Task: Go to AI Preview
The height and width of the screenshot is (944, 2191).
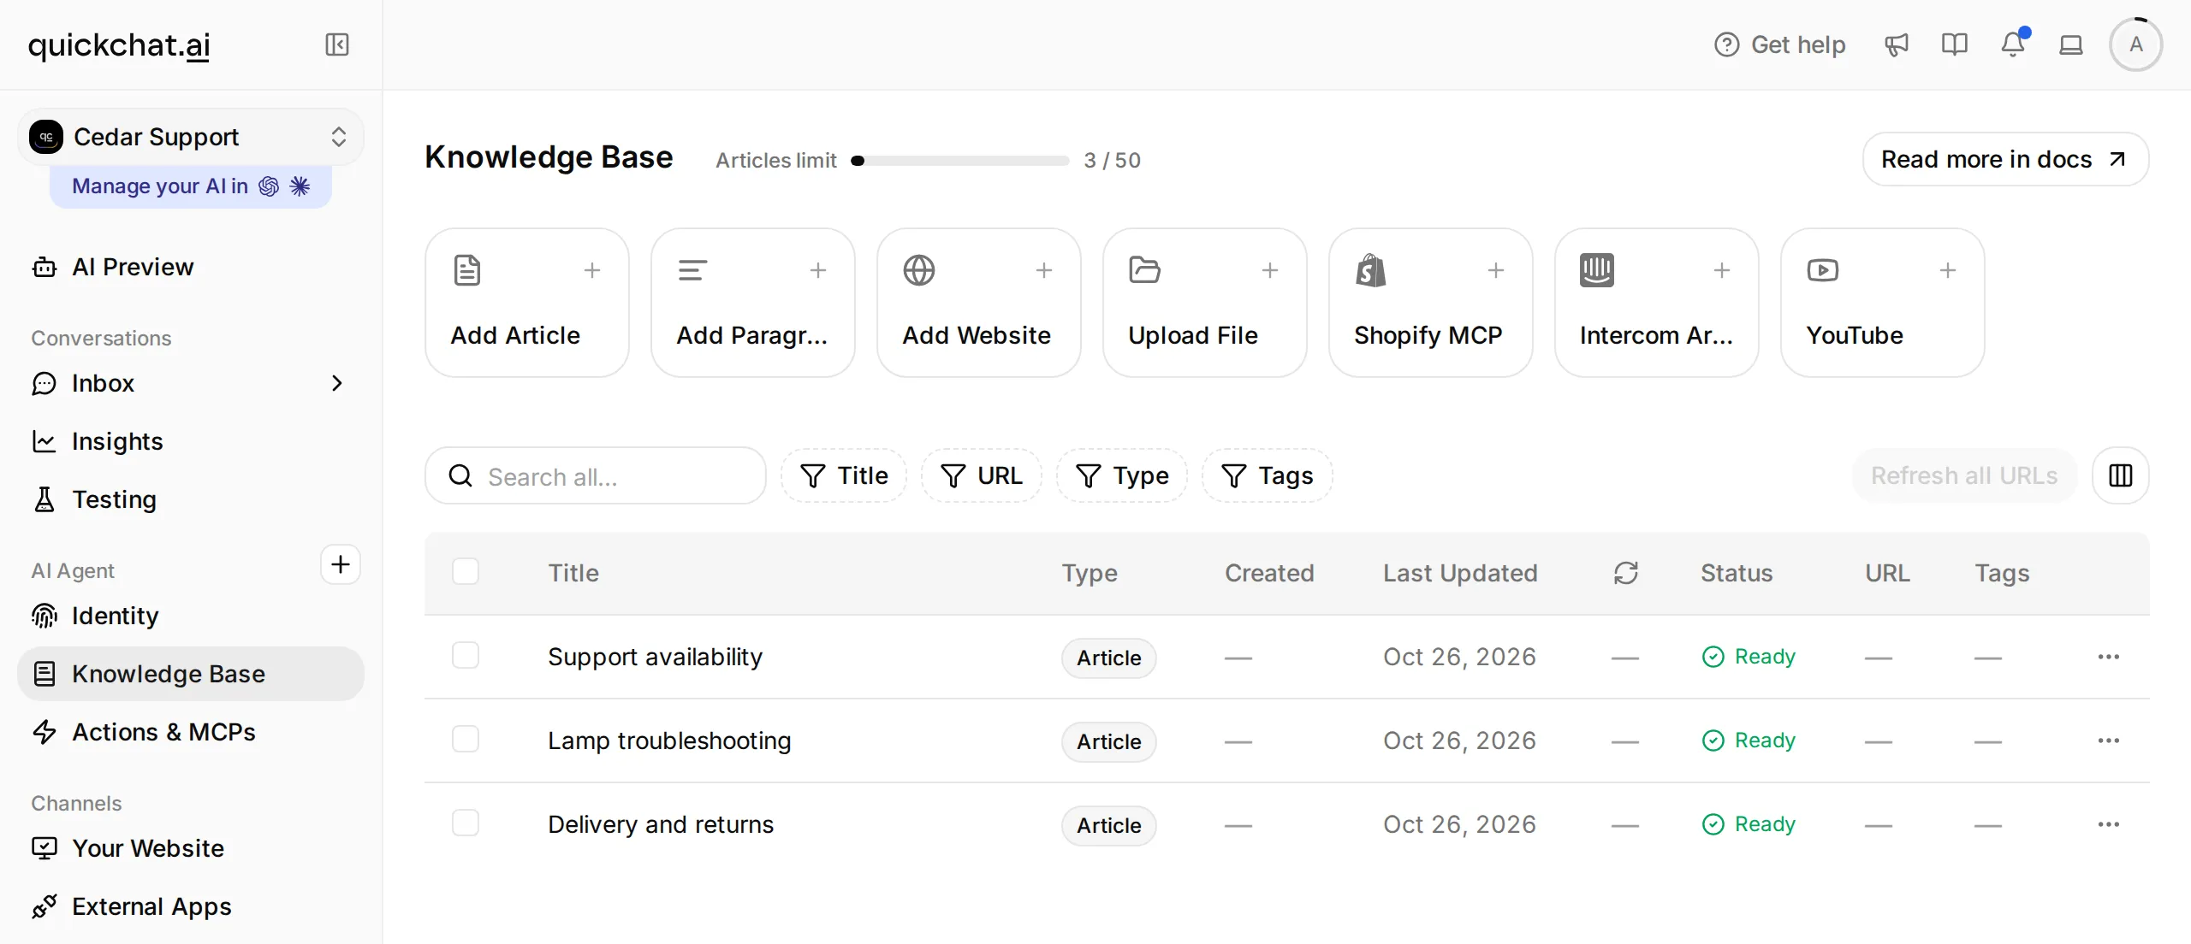Action: point(190,267)
